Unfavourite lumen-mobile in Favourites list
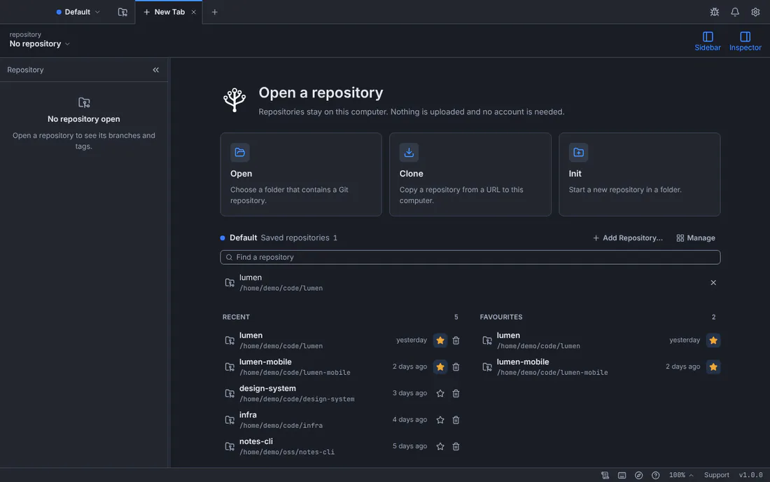This screenshot has width=770, height=482. click(x=713, y=366)
